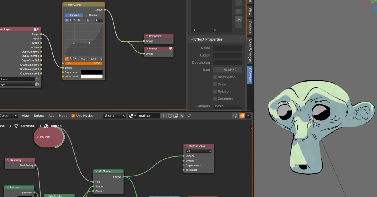The width and height of the screenshot is (377, 197).
Task: Click the Viewer node backdrop monitor icon
Action: (x=170, y=49)
